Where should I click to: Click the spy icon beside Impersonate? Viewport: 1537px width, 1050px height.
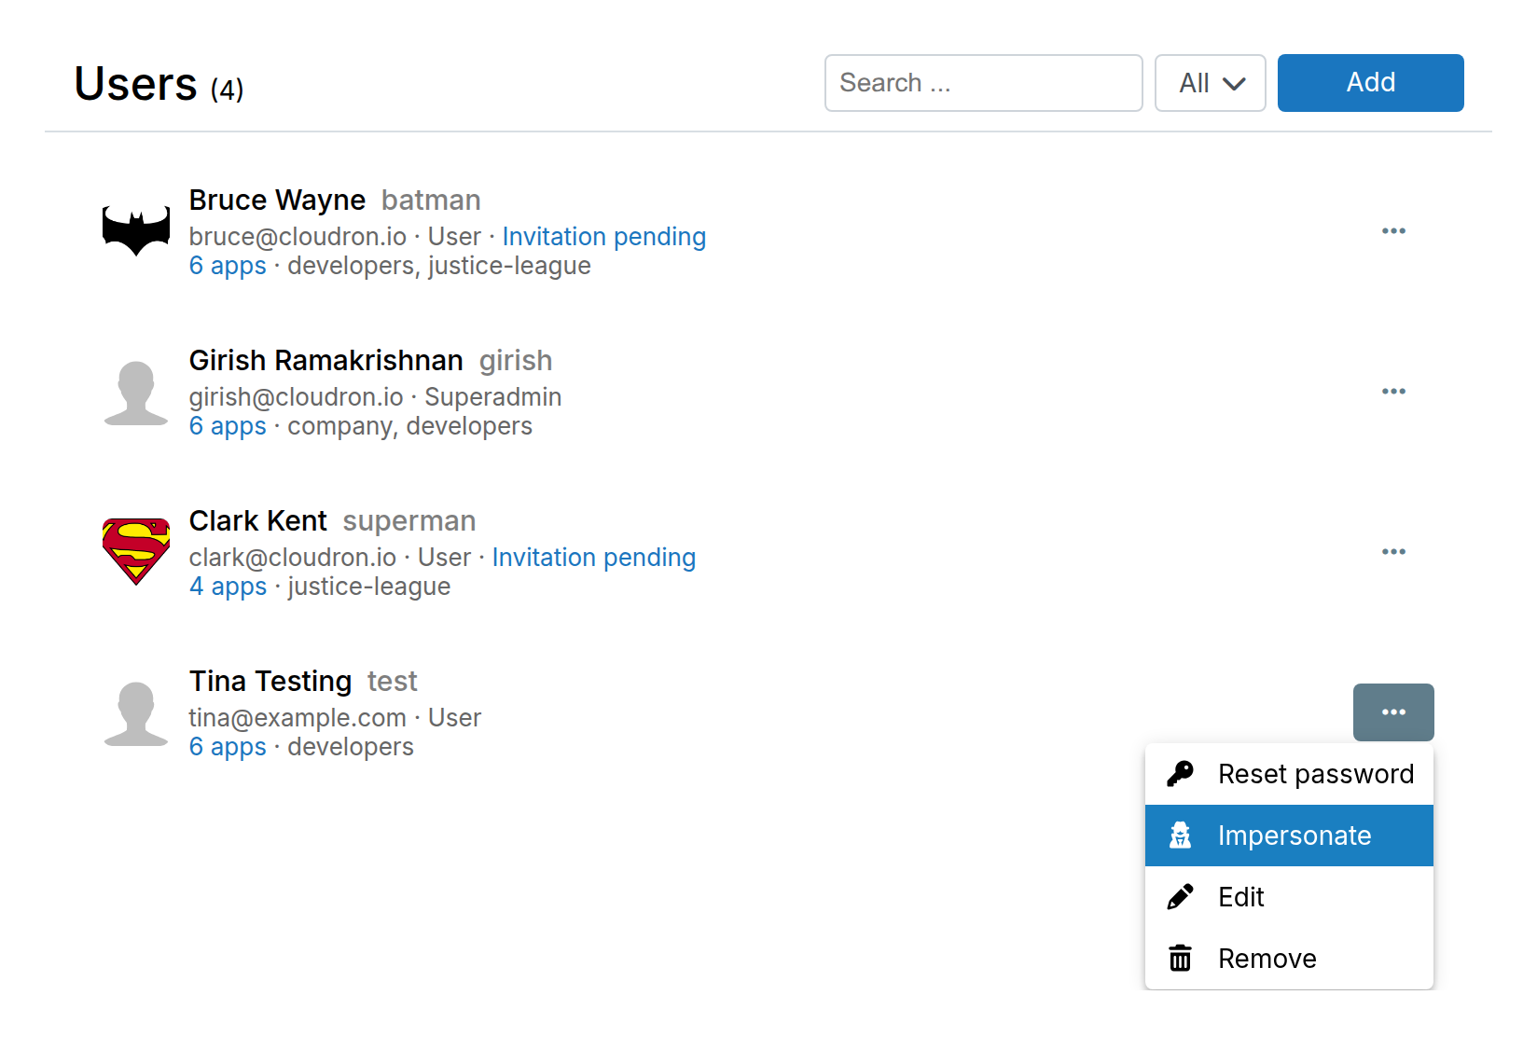point(1181,836)
